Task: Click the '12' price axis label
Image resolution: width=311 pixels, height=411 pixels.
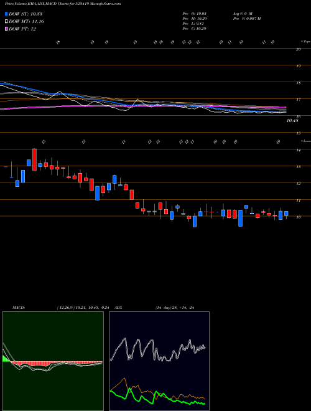Action: click(x=298, y=184)
